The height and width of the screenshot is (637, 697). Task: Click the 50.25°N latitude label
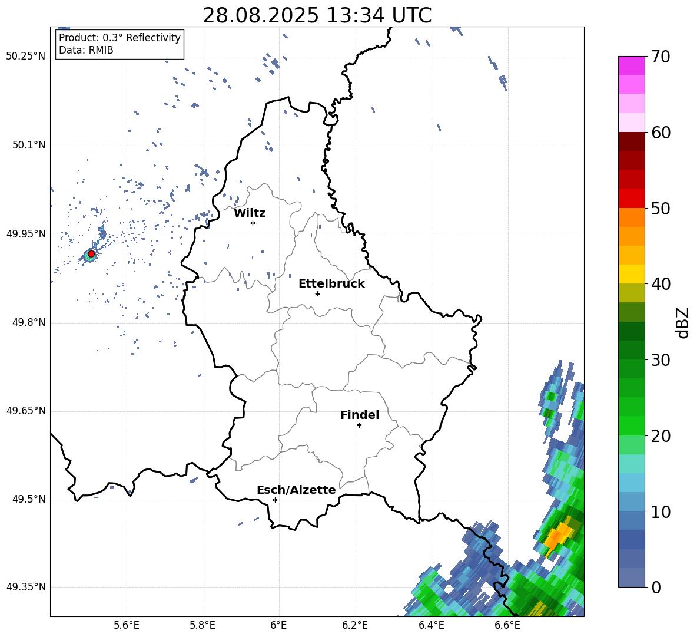click(x=26, y=57)
